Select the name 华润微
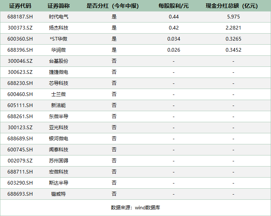Image resolution: width=271 pixels, height=216 pixels. 59,50
